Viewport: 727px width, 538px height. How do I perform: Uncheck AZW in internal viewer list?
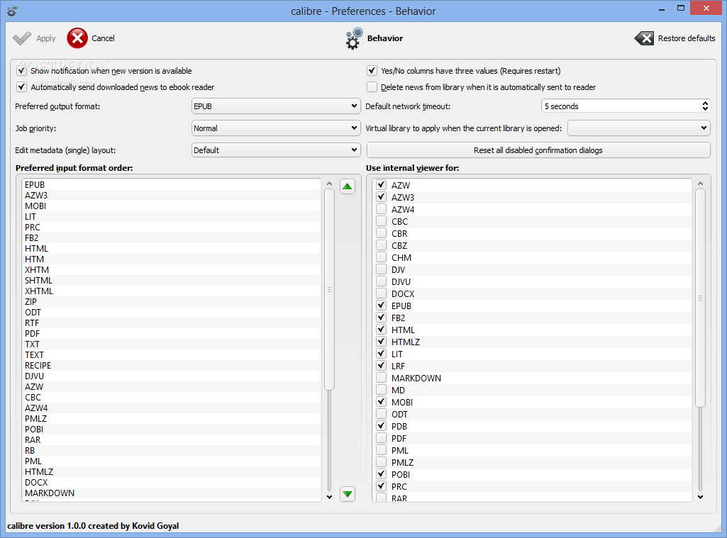point(381,185)
